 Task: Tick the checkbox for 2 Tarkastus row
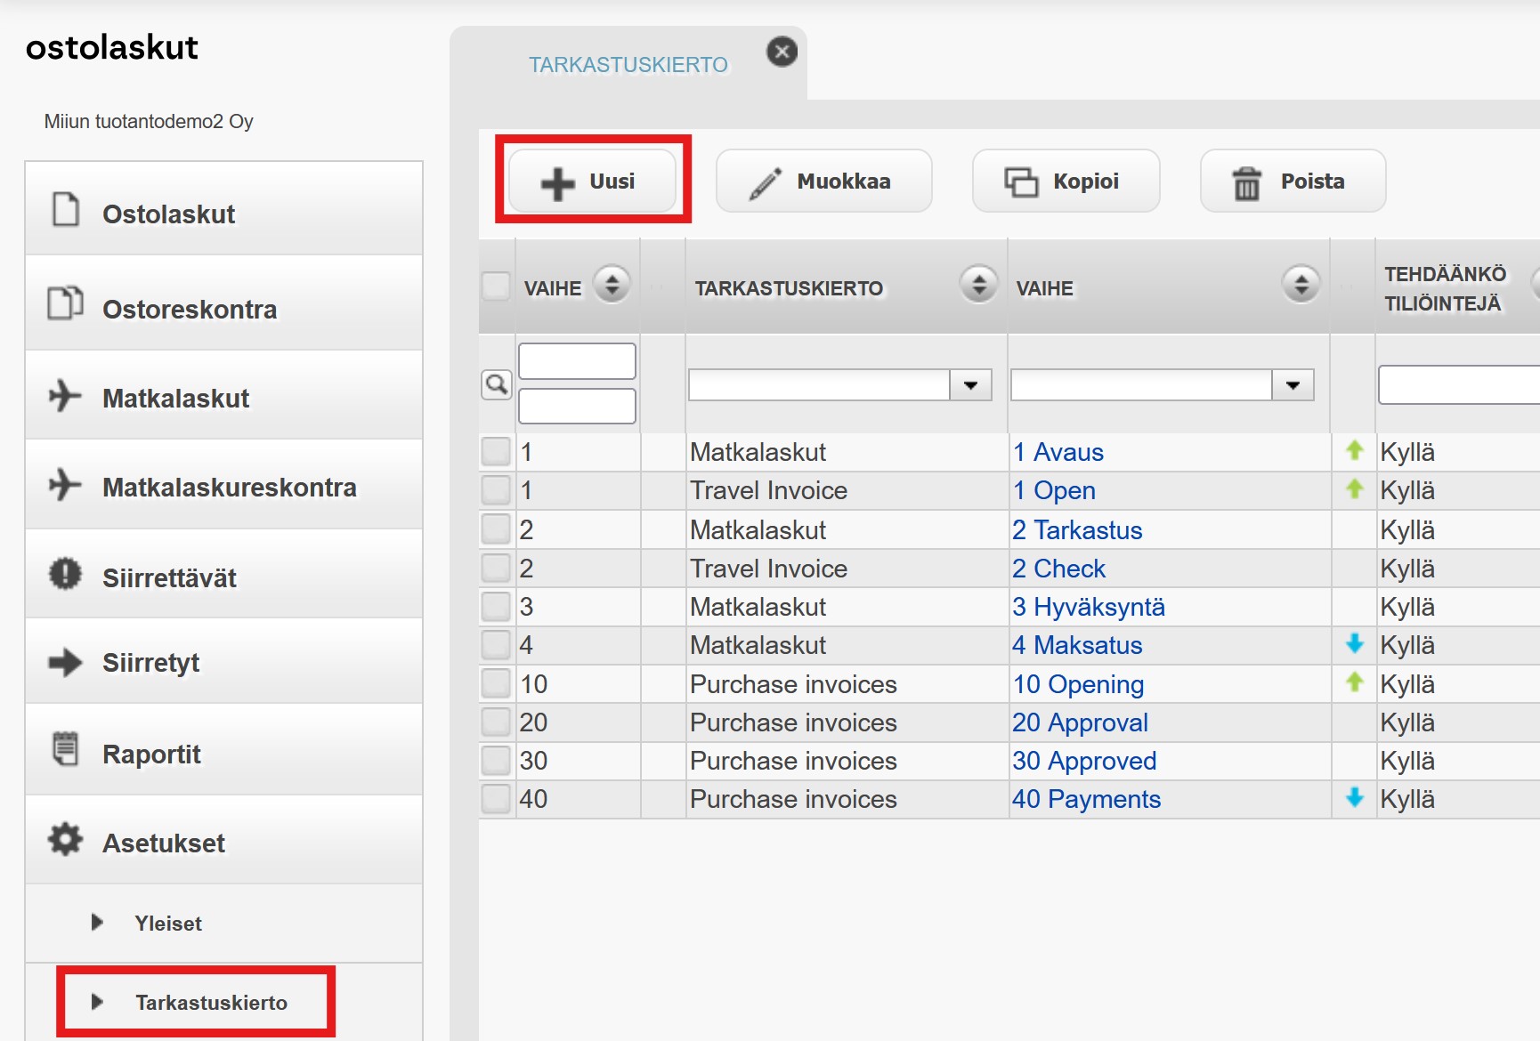[496, 529]
